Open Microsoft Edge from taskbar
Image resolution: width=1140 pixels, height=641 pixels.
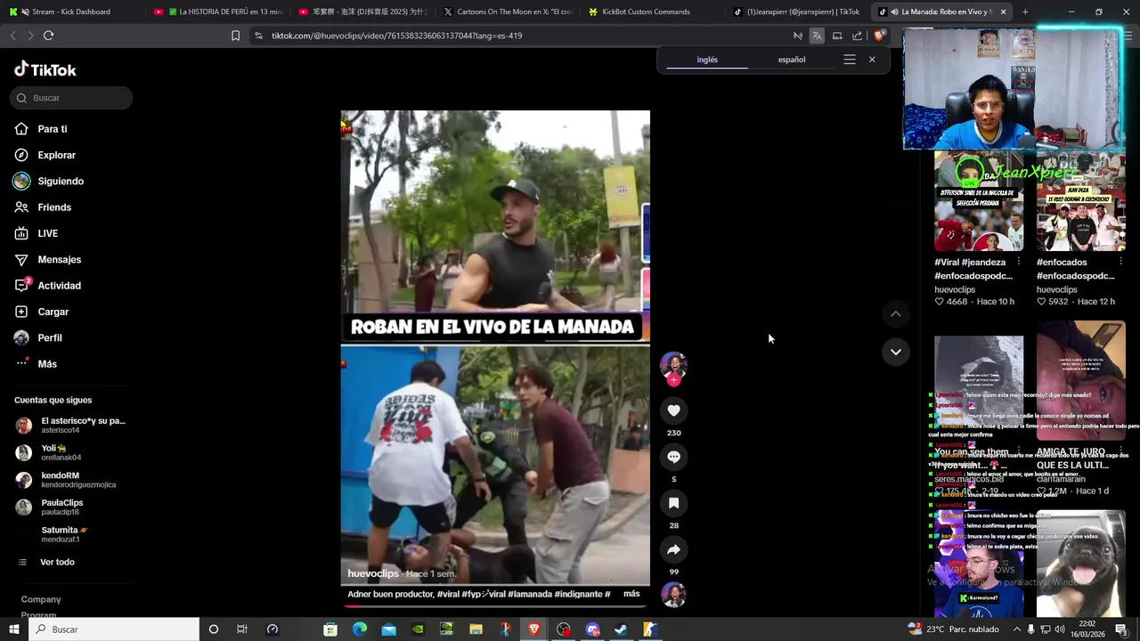[360, 629]
